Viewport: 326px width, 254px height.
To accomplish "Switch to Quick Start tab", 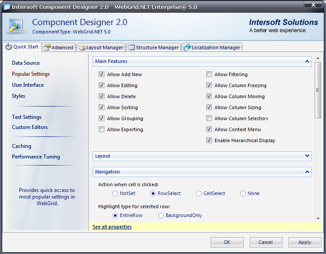I will coord(22,47).
